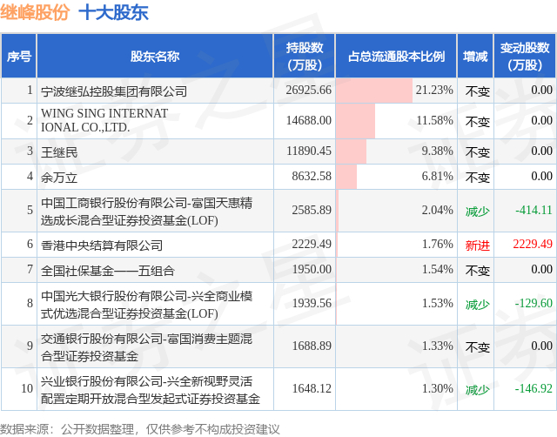Select the 增减 column header

(x=475, y=56)
